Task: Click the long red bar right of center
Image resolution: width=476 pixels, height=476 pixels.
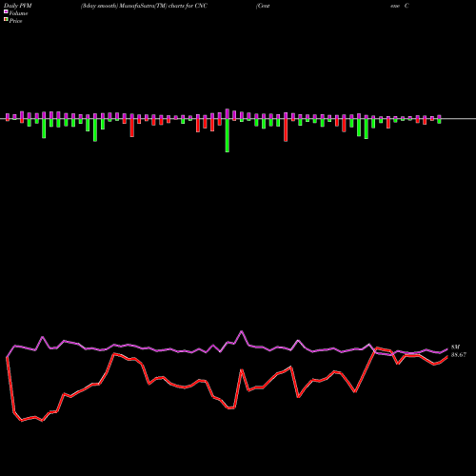Action: (x=286, y=130)
